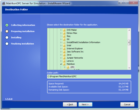Click the OPC folder icon
The width and height of the screenshot is (140, 110).
pos(68,67)
